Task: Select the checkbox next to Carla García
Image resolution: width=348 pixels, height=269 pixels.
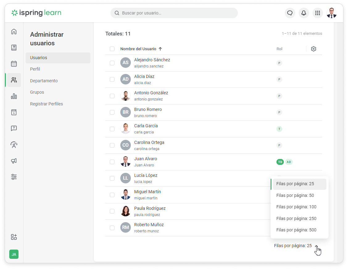Action: [112, 129]
